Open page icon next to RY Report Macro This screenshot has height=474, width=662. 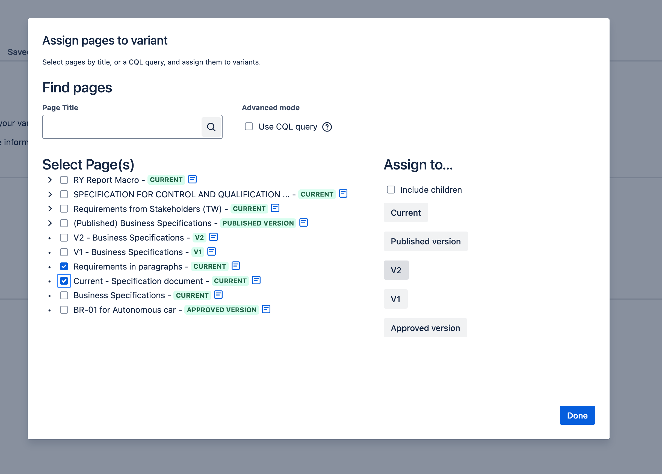192,179
